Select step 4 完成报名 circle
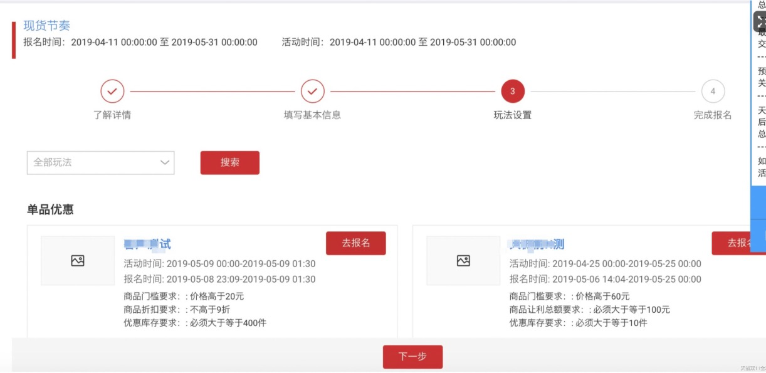766x373 pixels. coord(713,92)
